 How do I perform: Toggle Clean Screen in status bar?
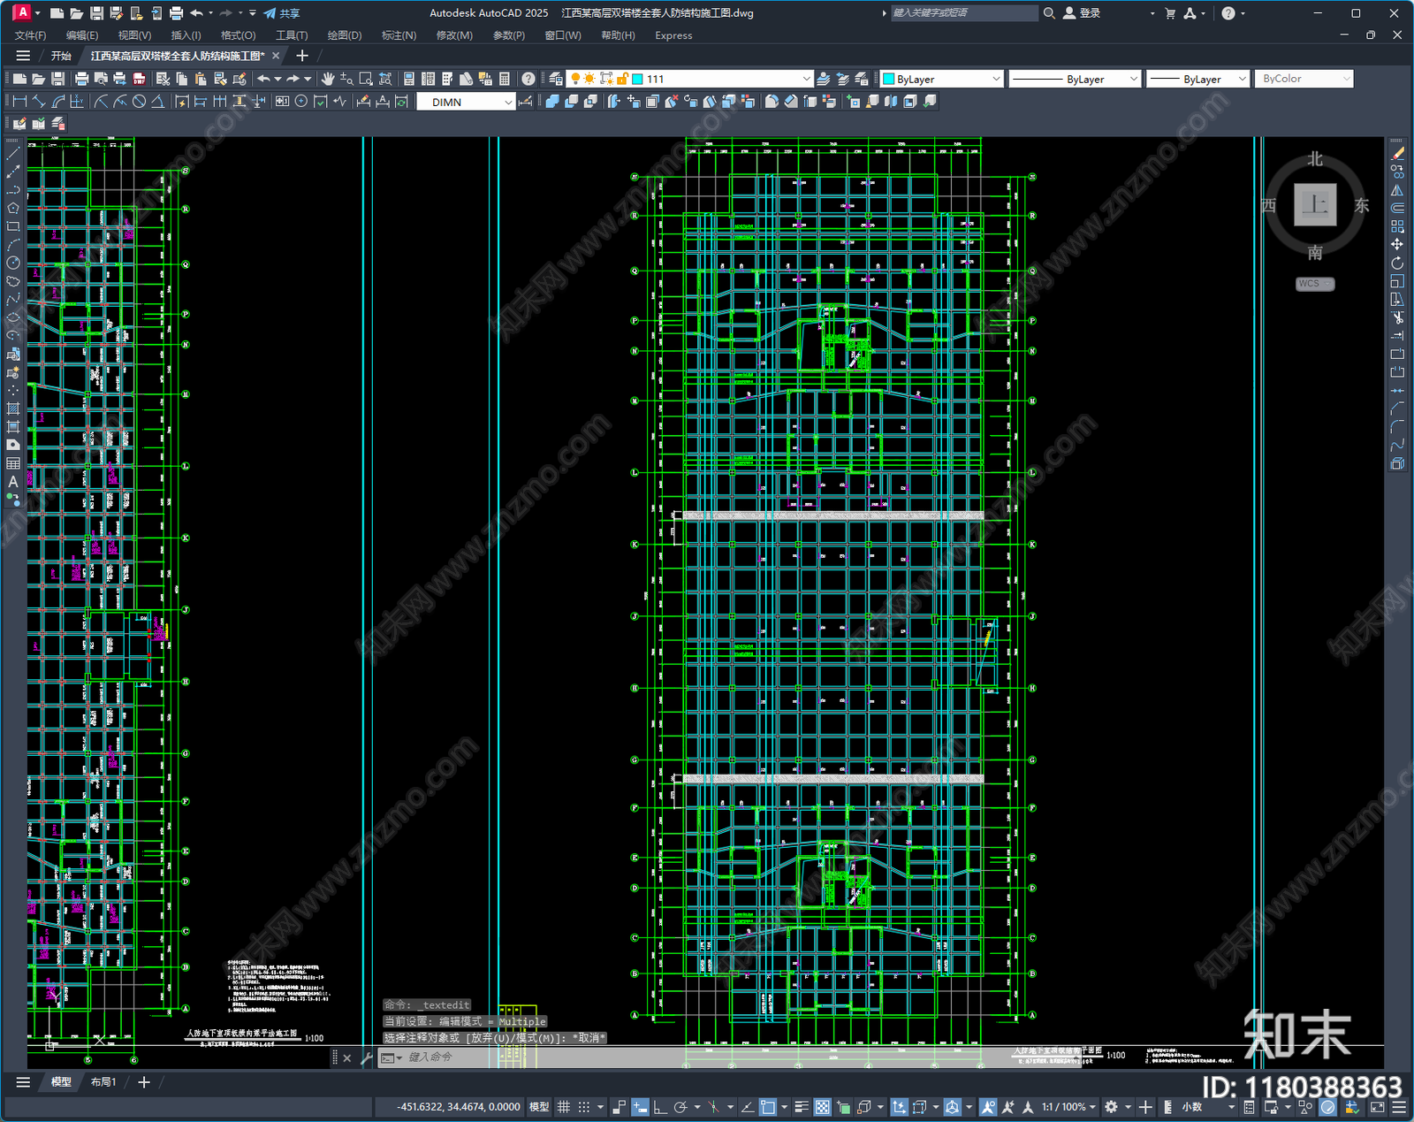point(1377,1107)
